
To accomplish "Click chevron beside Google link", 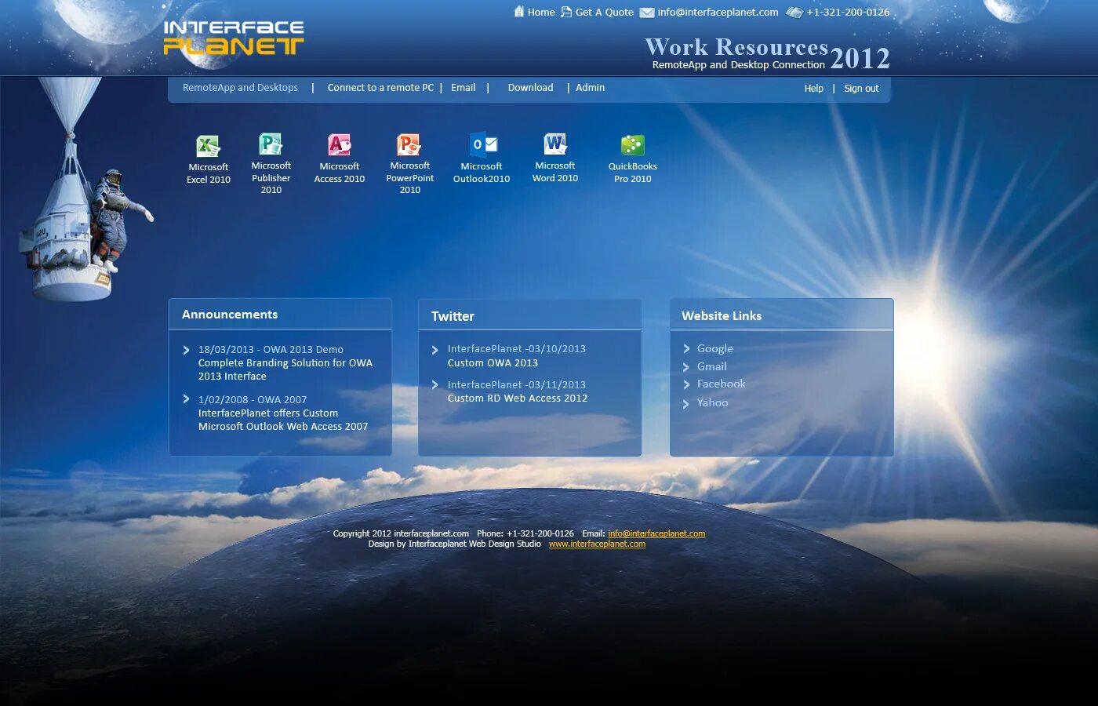I will [x=686, y=349].
